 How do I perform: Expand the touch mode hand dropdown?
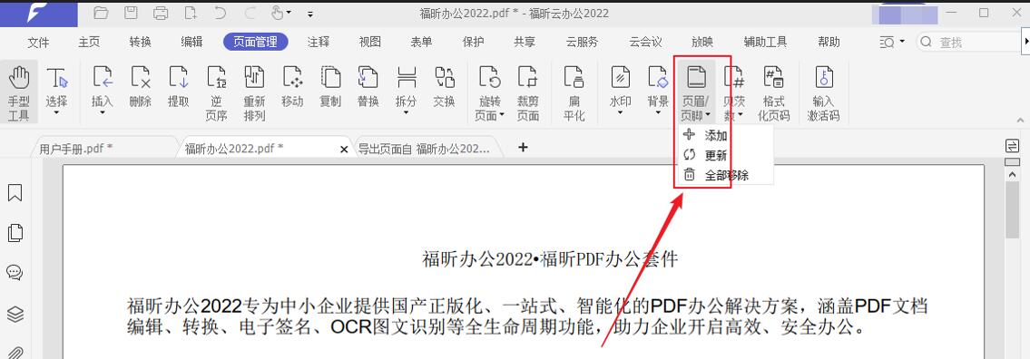[x=289, y=13]
